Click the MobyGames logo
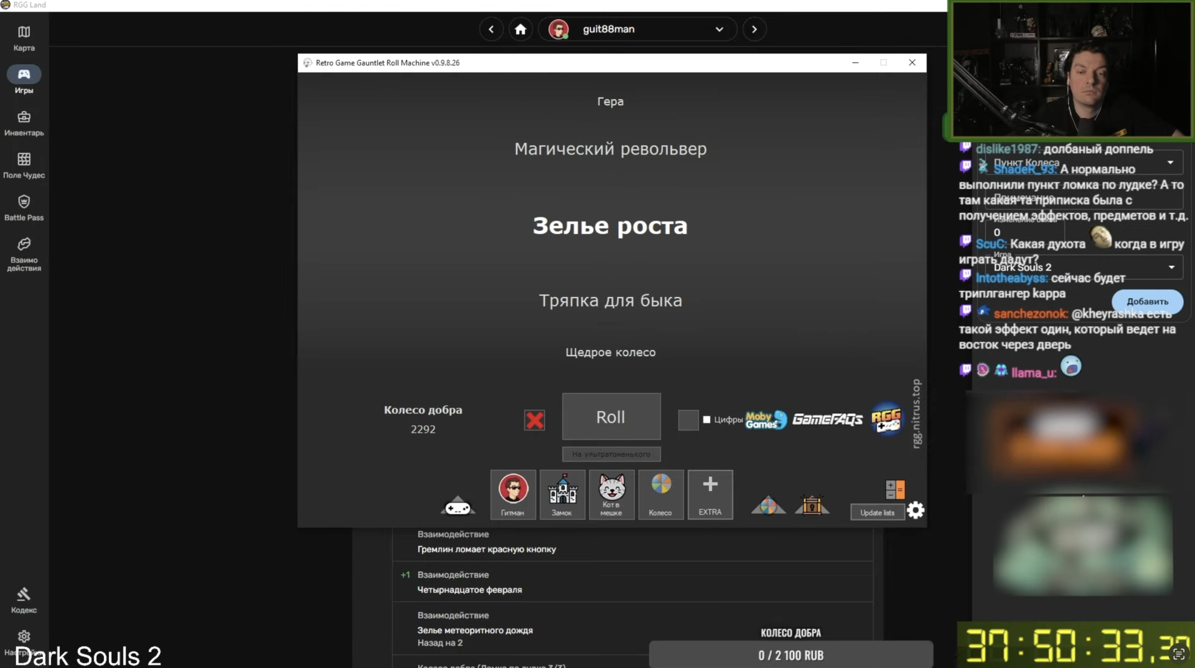This screenshot has height=668, width=1195. pyautogui.click(x=766, y=420)
